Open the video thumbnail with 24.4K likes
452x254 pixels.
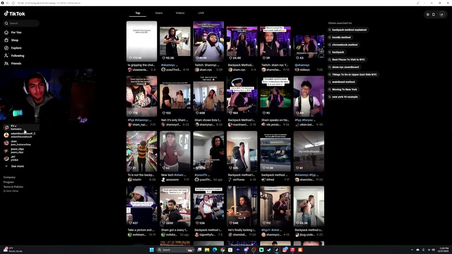[x=242, y=41]
